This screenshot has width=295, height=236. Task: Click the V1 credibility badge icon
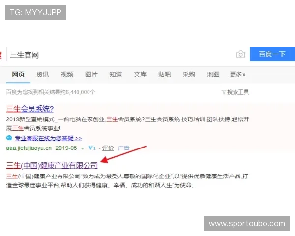coord(92,148)
